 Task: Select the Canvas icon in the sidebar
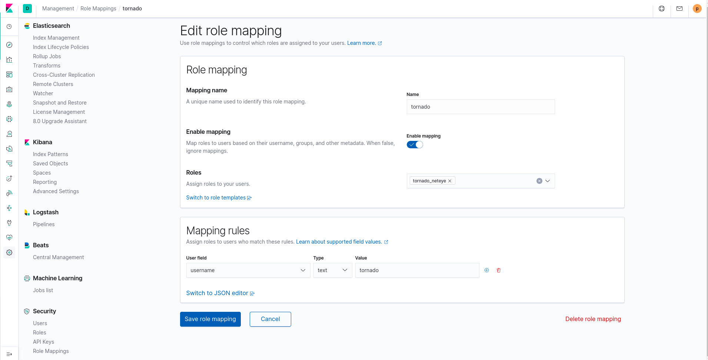click(x=9, y=89)
